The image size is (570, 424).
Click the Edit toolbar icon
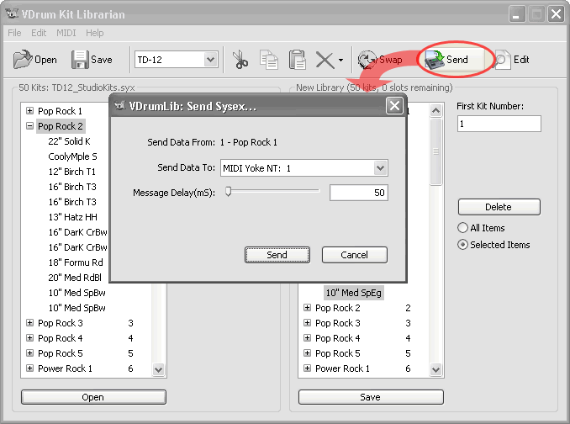tap(503, 60)
